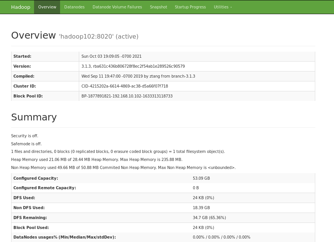Select Block Pool Used value 24 KB (0%)
This screenshot has width=334, height=242.
pyautogui.click(x=204, y=227)
